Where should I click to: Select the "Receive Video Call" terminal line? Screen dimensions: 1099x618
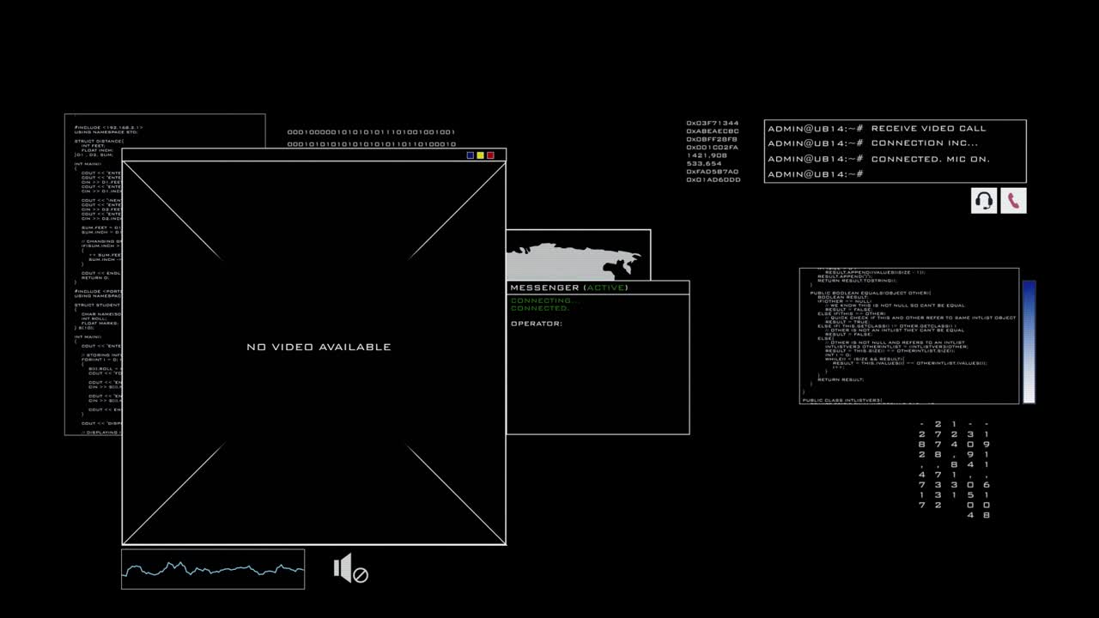coord(877,128)
